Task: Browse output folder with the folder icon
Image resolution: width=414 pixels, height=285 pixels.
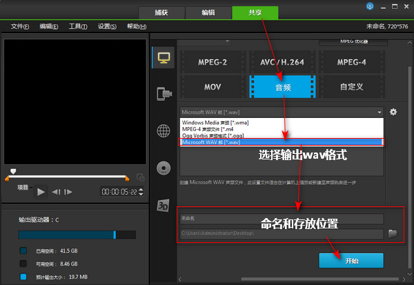Action: tap(393, 233)
